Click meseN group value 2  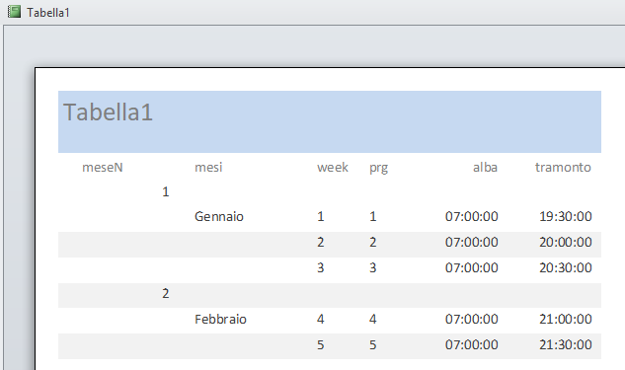click(166, 293)
